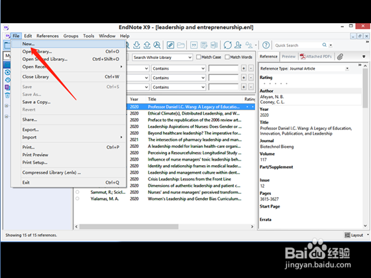Click the Return to Word icon
The image size is (371, 278).
[214, 45]
